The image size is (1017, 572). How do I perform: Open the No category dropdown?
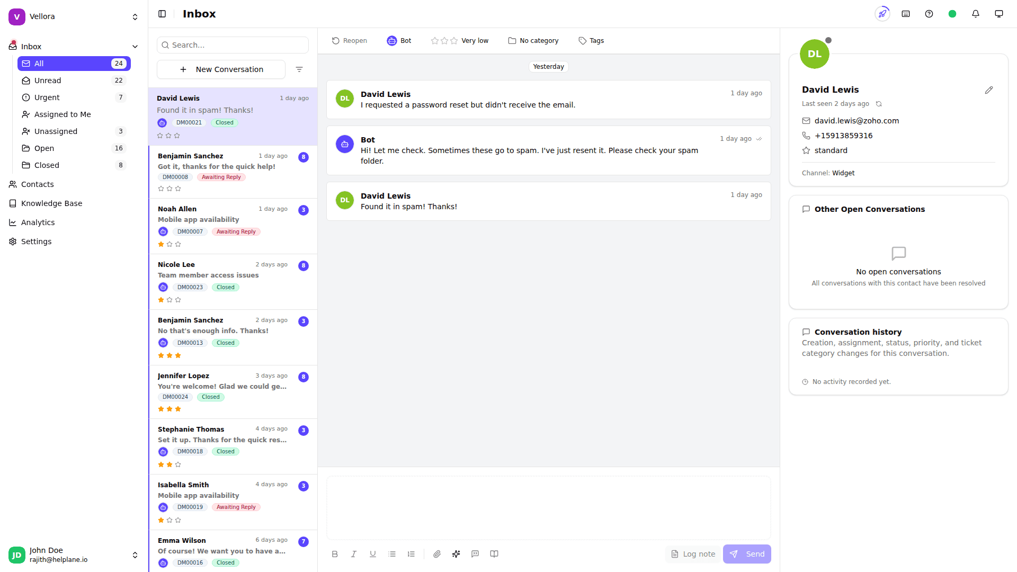click(x=533, y=40)
